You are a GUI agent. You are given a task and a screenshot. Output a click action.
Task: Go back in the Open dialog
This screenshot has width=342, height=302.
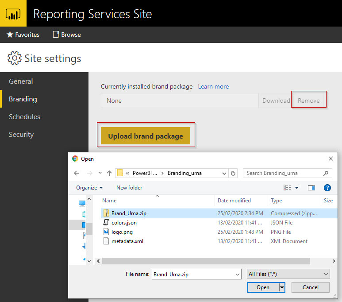77,173
